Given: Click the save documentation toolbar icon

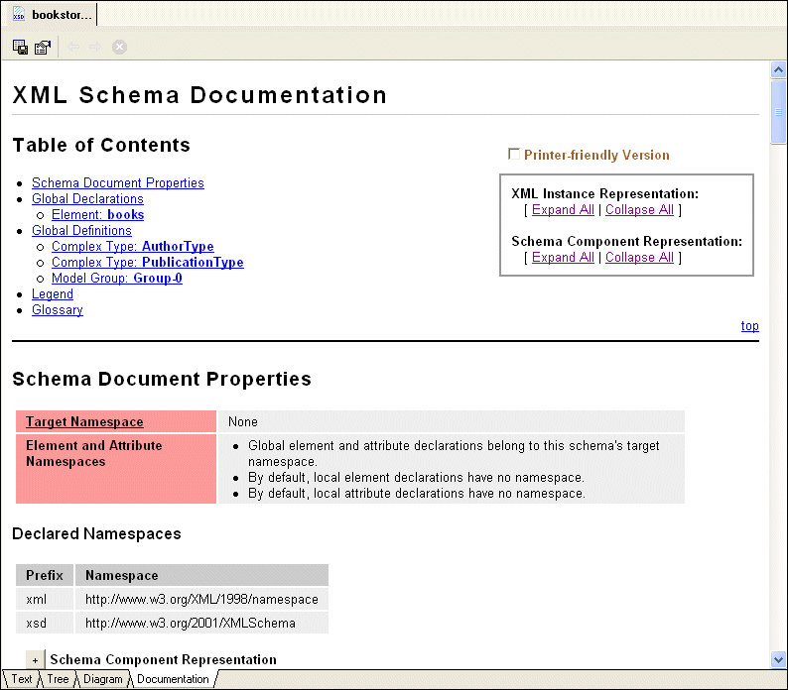Looking at the screenshot, I should [x=20, y=47].
